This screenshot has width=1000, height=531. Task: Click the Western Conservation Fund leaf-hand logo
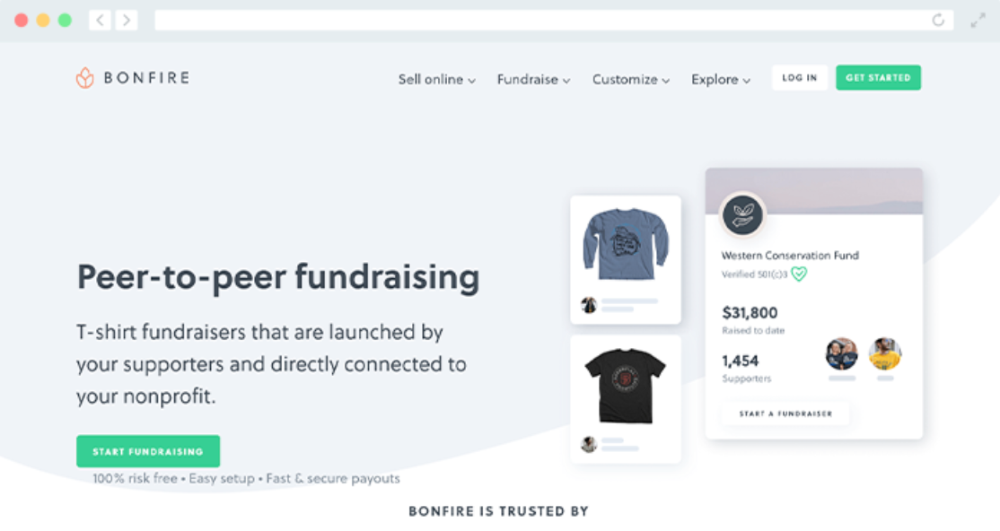coord(742,215)
